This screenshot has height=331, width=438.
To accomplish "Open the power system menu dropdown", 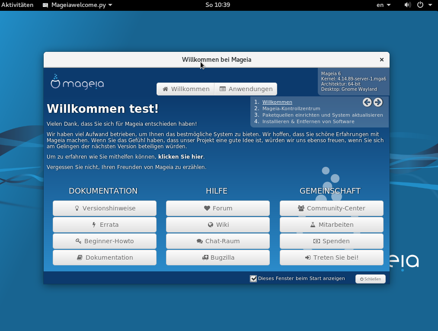I will coord(424,5).
